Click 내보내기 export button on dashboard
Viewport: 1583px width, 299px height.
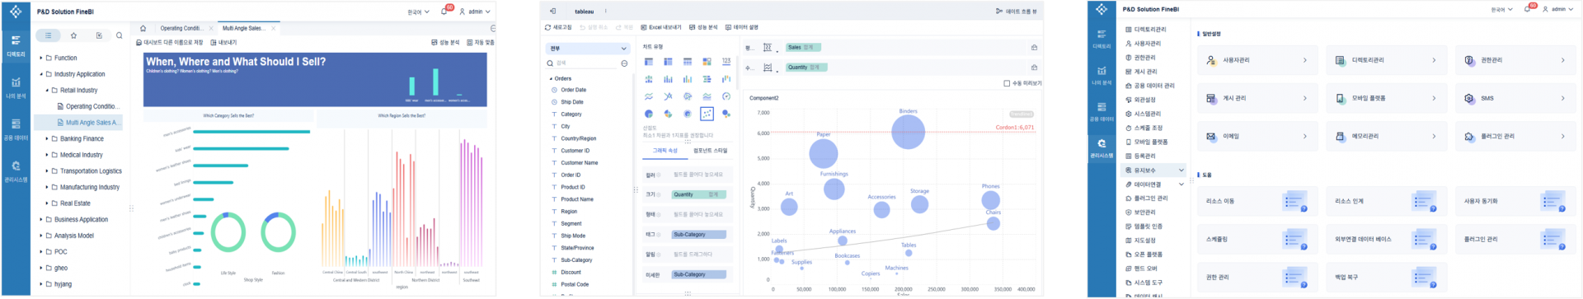click(x=223, y=42)
